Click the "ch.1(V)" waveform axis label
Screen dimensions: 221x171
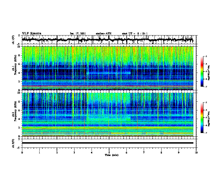[13, 40]
